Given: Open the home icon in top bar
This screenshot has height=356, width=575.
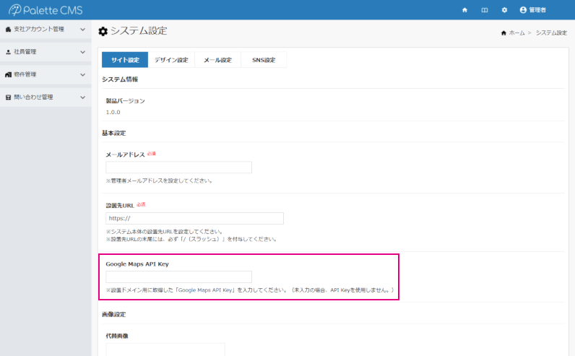Looking at the screenshot, I should (464, 10).
